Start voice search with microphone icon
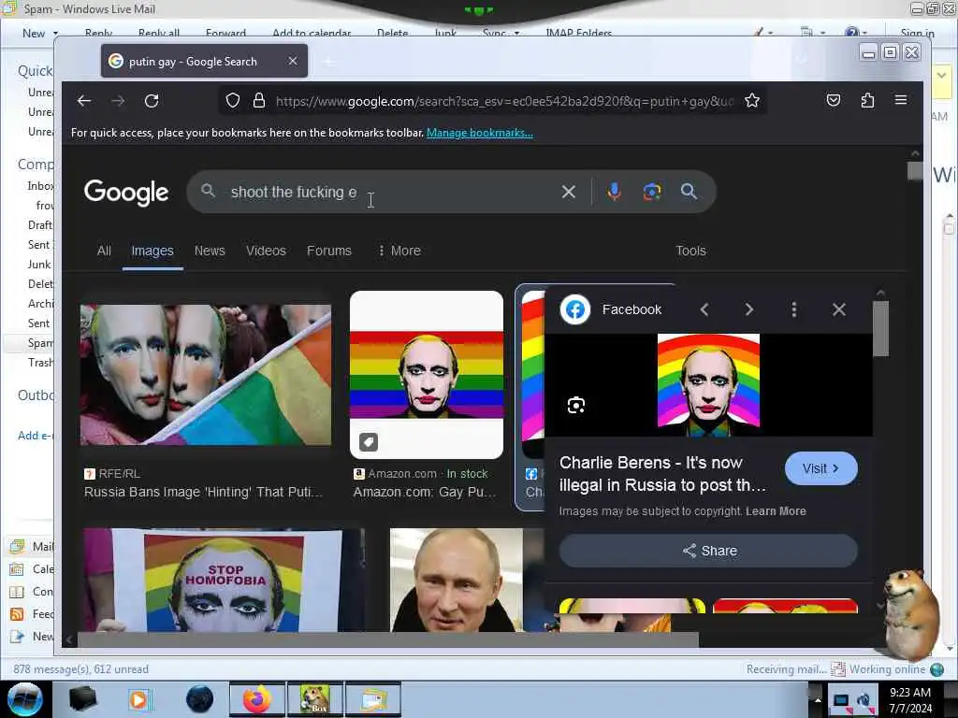 (614, 192)
